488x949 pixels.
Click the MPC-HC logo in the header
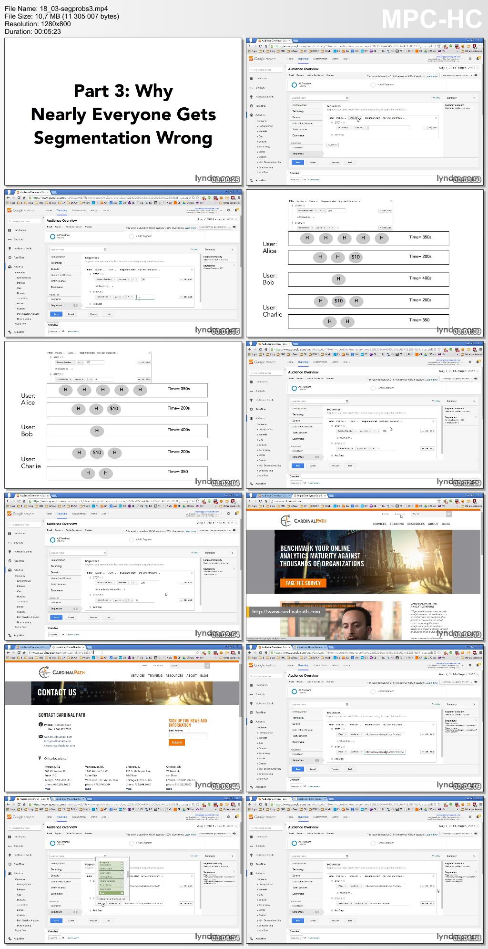click(432, 20)
